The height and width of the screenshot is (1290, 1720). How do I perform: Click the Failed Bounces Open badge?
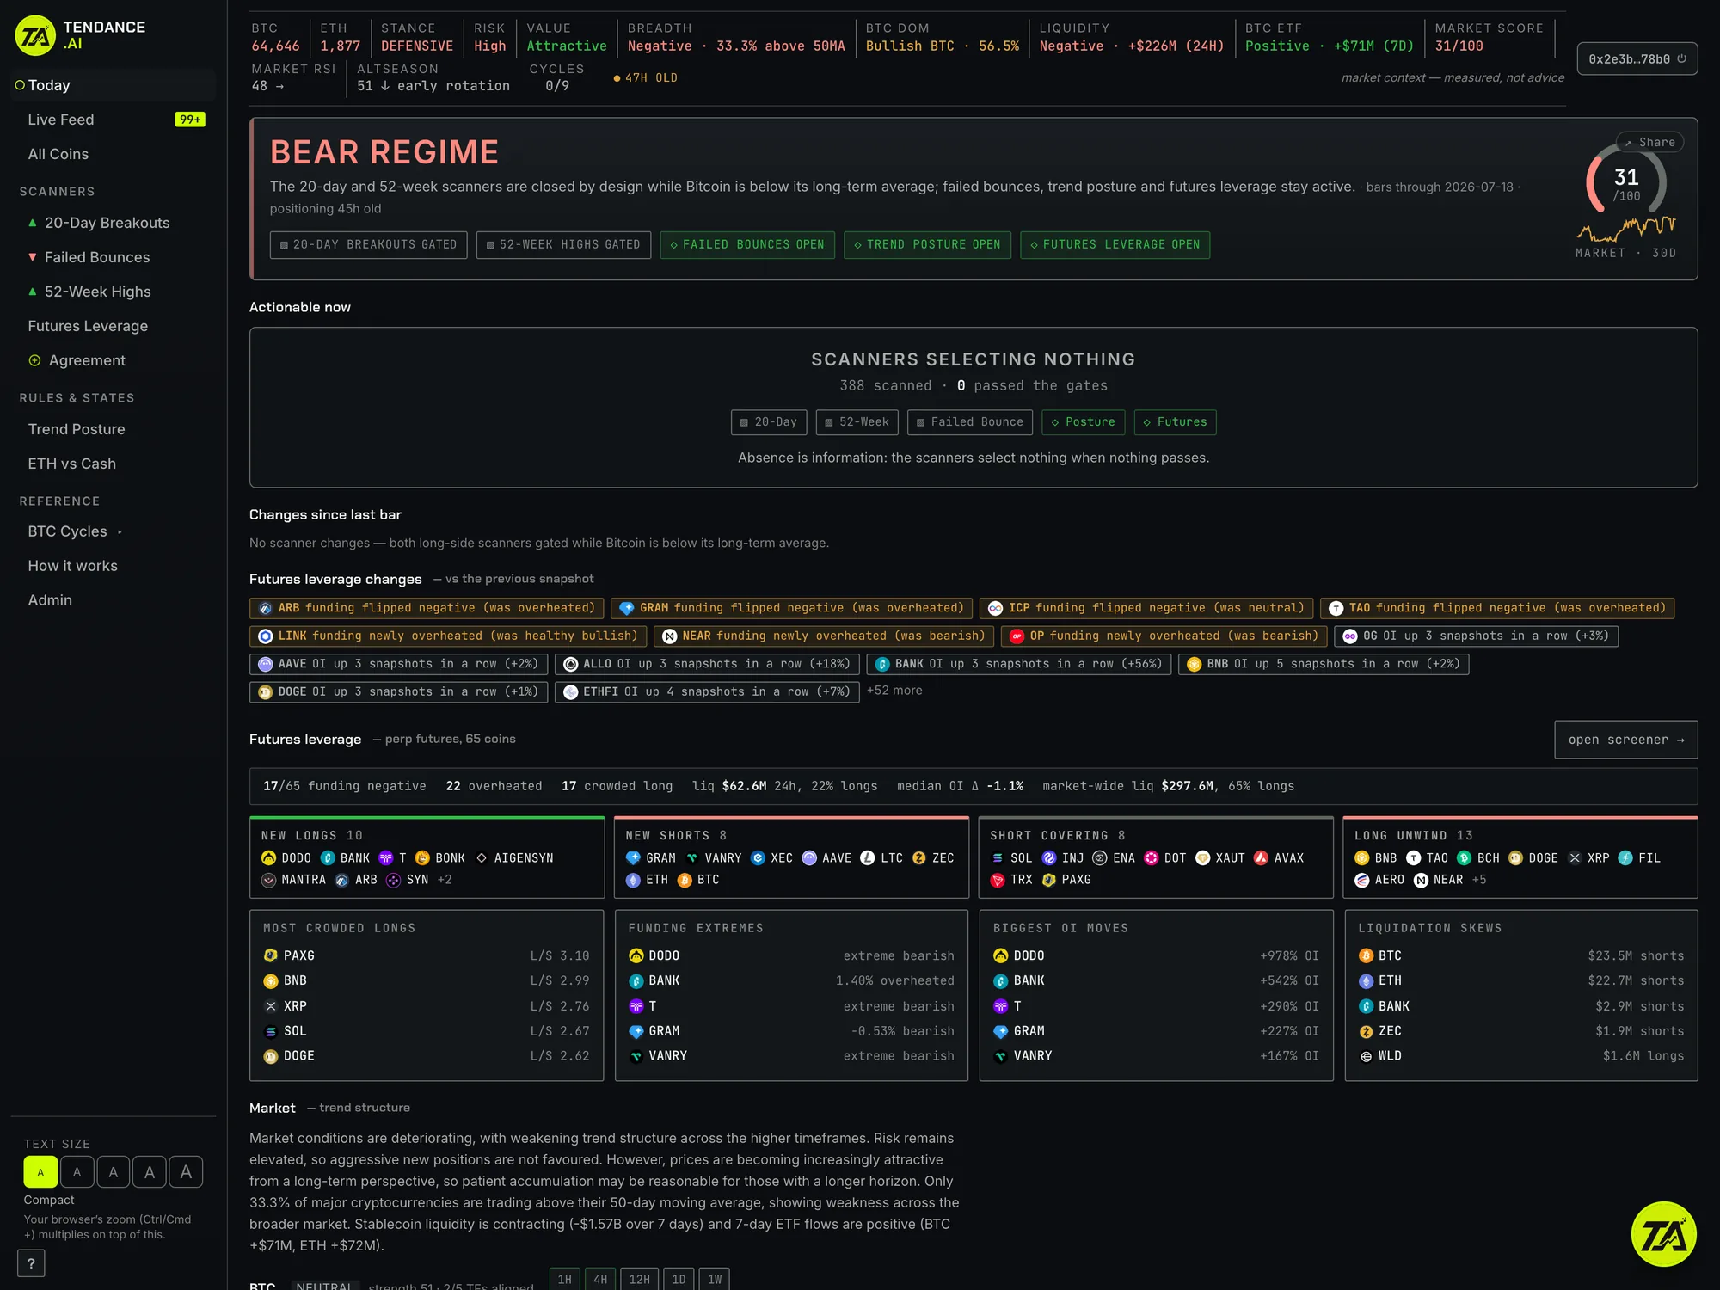[747, 245]
